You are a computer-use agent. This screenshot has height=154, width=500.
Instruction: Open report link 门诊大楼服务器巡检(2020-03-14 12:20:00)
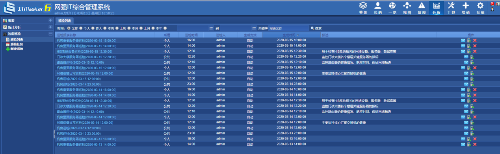pos(86,106)
